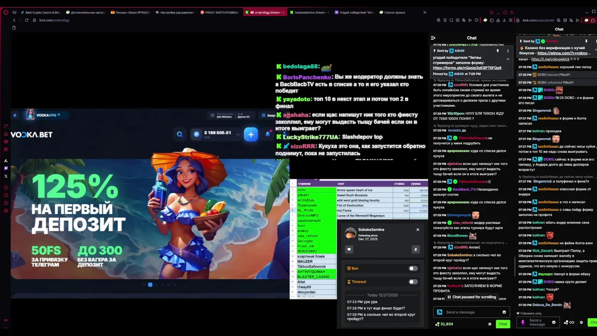Screen dimensions: 597x336
Task: Click the infinity points icon in right chat
Action: coord(569,322)
